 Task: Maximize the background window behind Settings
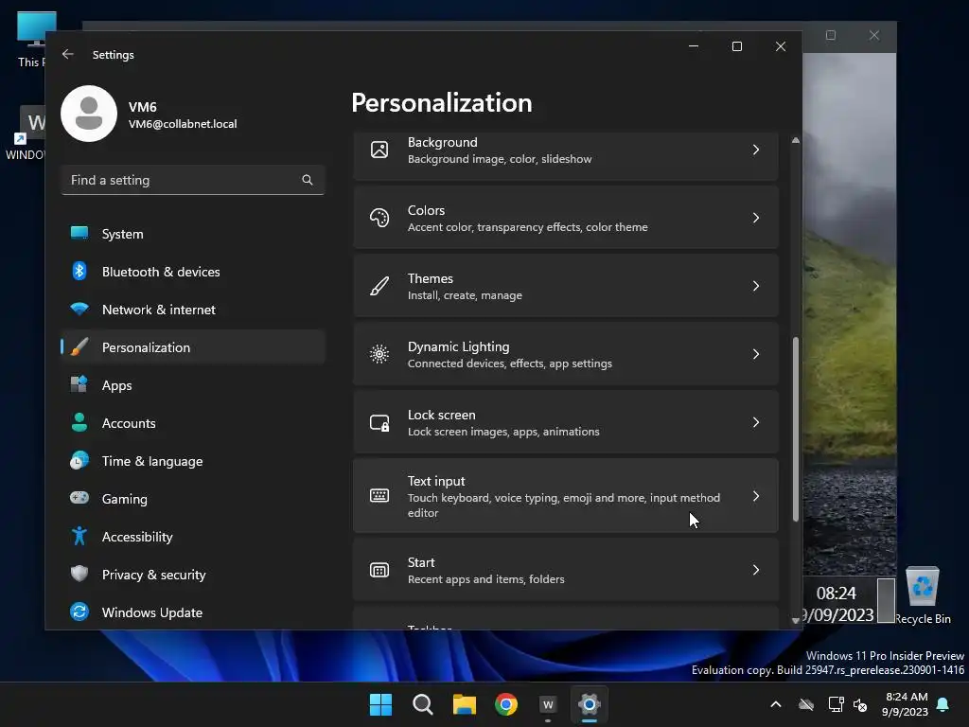click(x=831, y=35)
